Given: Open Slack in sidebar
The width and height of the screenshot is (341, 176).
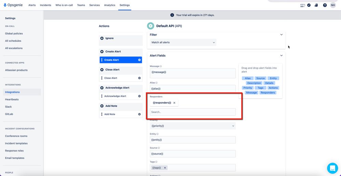Looking at the screenshot, I should pyautogui.click(x=8, y=107).
